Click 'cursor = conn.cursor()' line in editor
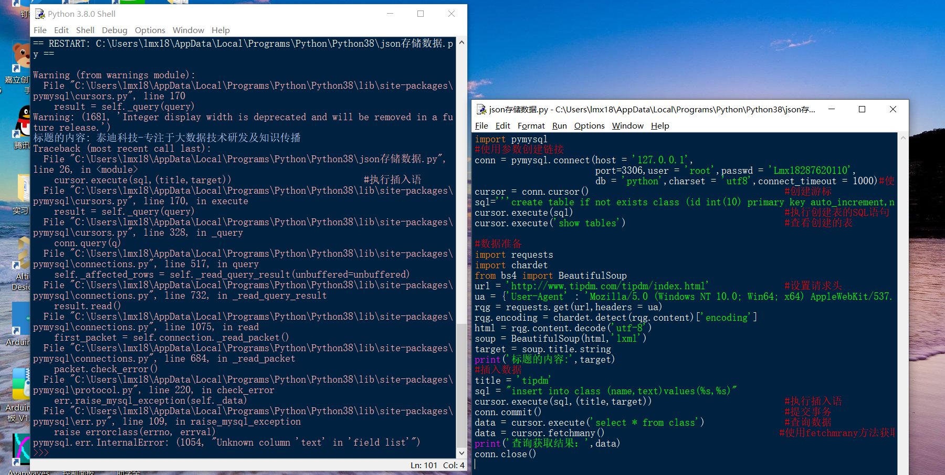Viewport: 945px width, 475px height. [x=531, y=192]
